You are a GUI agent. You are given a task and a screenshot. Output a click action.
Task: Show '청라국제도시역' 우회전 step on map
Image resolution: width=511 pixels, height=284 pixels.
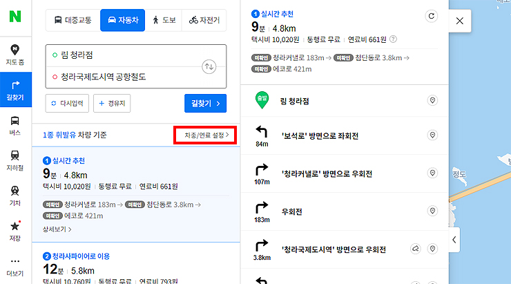click(432, 249)
